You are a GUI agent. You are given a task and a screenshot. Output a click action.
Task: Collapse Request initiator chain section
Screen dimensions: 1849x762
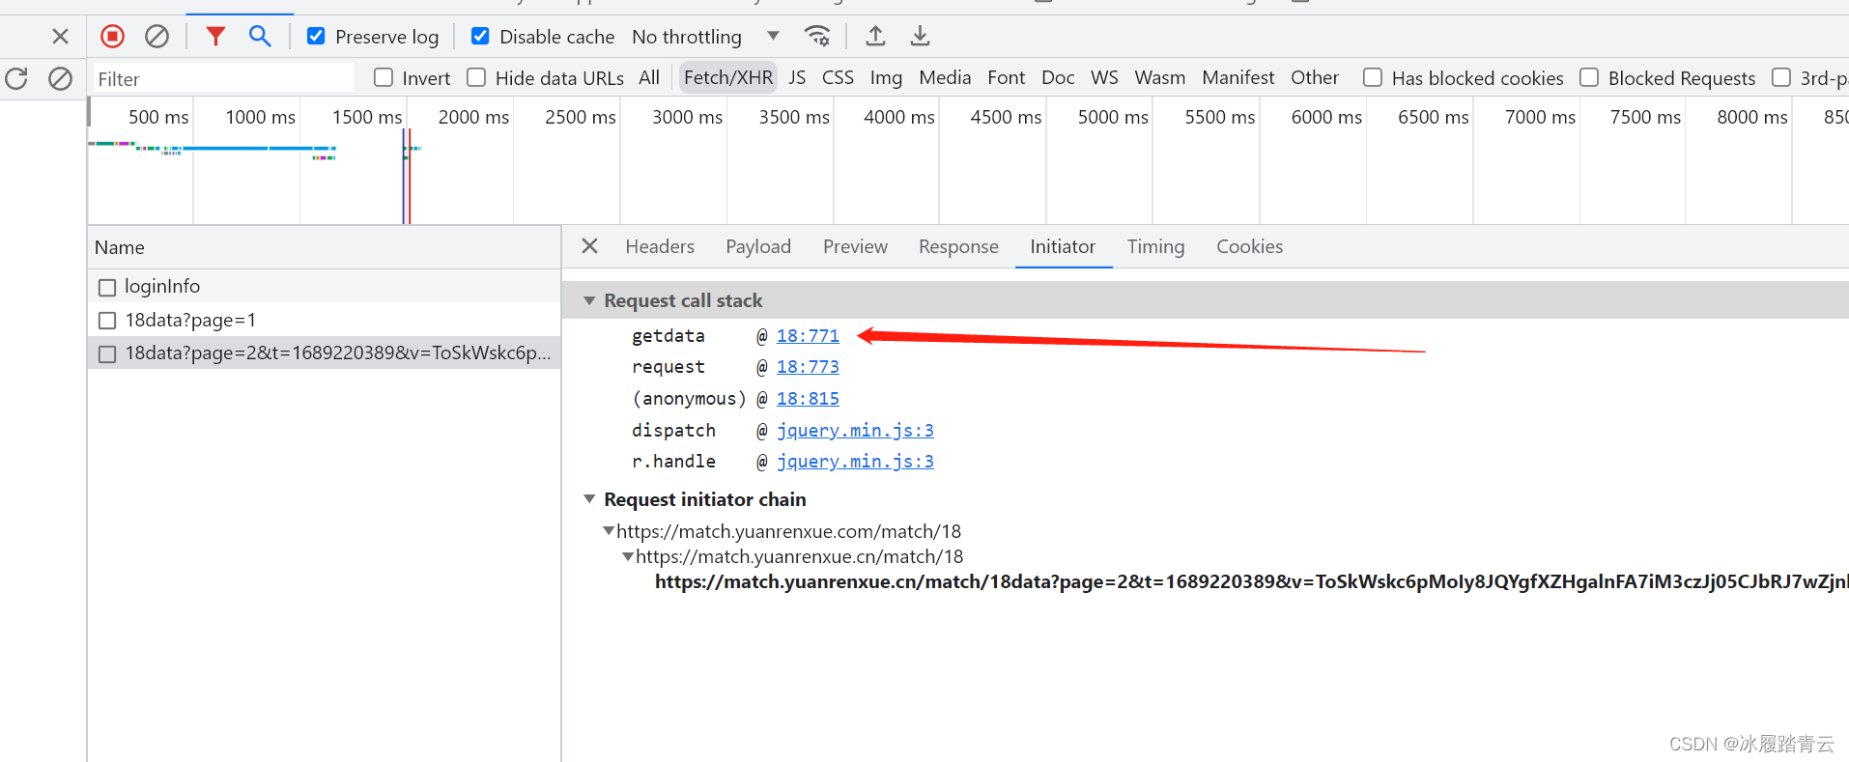point(589,499)
